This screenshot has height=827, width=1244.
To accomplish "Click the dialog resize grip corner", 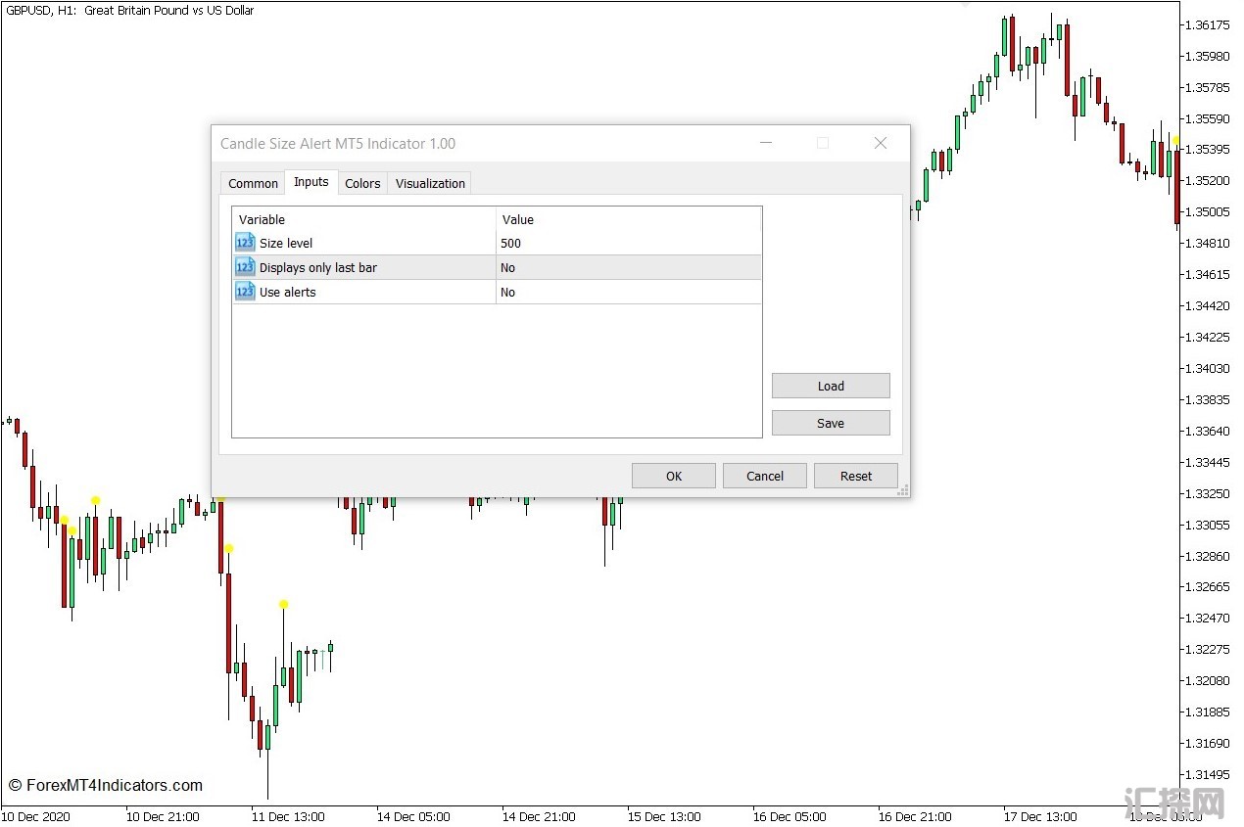I will (903, 490).
